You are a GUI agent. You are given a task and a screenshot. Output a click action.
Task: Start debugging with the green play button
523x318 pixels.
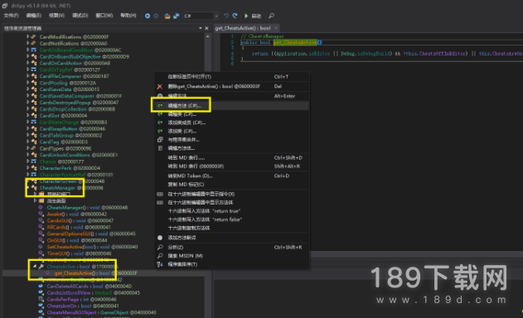pos(246,16)
